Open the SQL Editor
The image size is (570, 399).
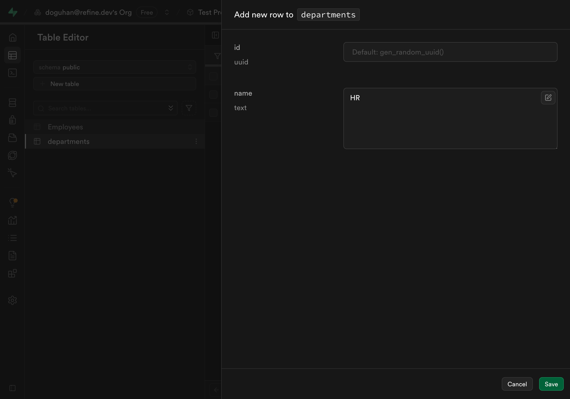pyautogui.click(x=12, y=73)
